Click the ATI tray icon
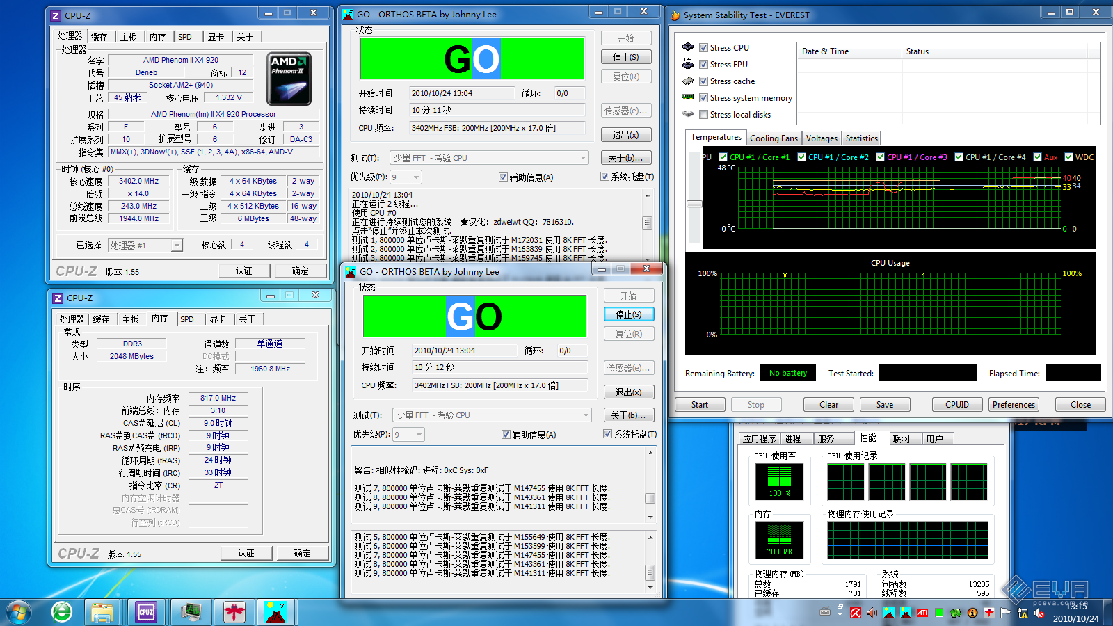Image resolution: width=1113 pixels, height=626 pixels. click(x=922, y=613)
